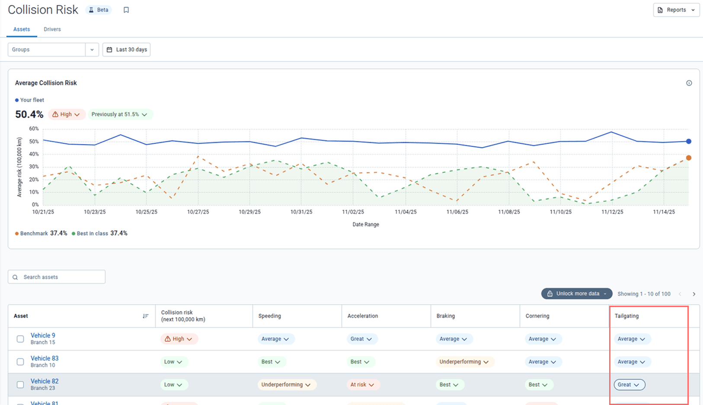The width and height of the screenshot is (703, 405).
Task: Click the sort icon in Asset column
Action: (146, 316)
